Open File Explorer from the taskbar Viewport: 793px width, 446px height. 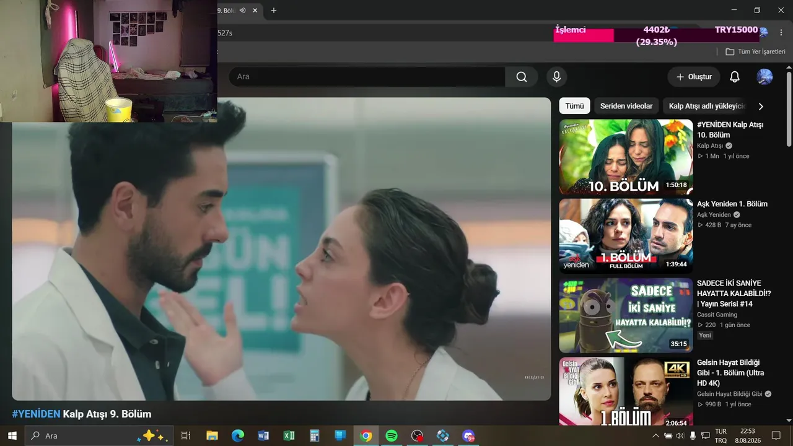coord(212,435)
